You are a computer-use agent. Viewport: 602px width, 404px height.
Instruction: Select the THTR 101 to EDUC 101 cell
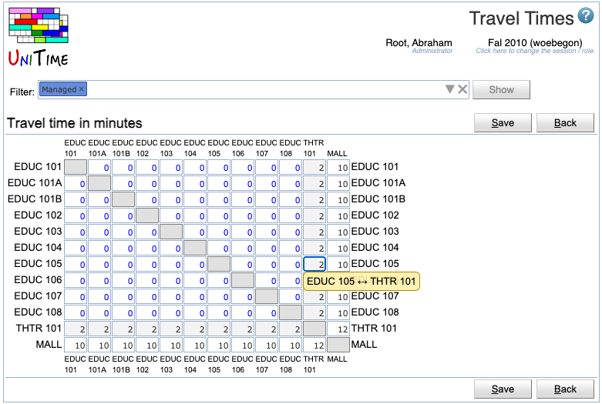(76, 329)
